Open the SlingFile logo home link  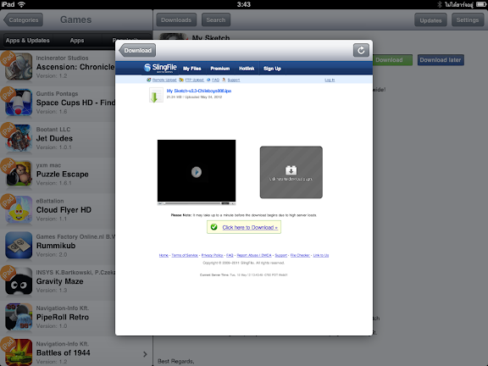click(x=160, y=68)
